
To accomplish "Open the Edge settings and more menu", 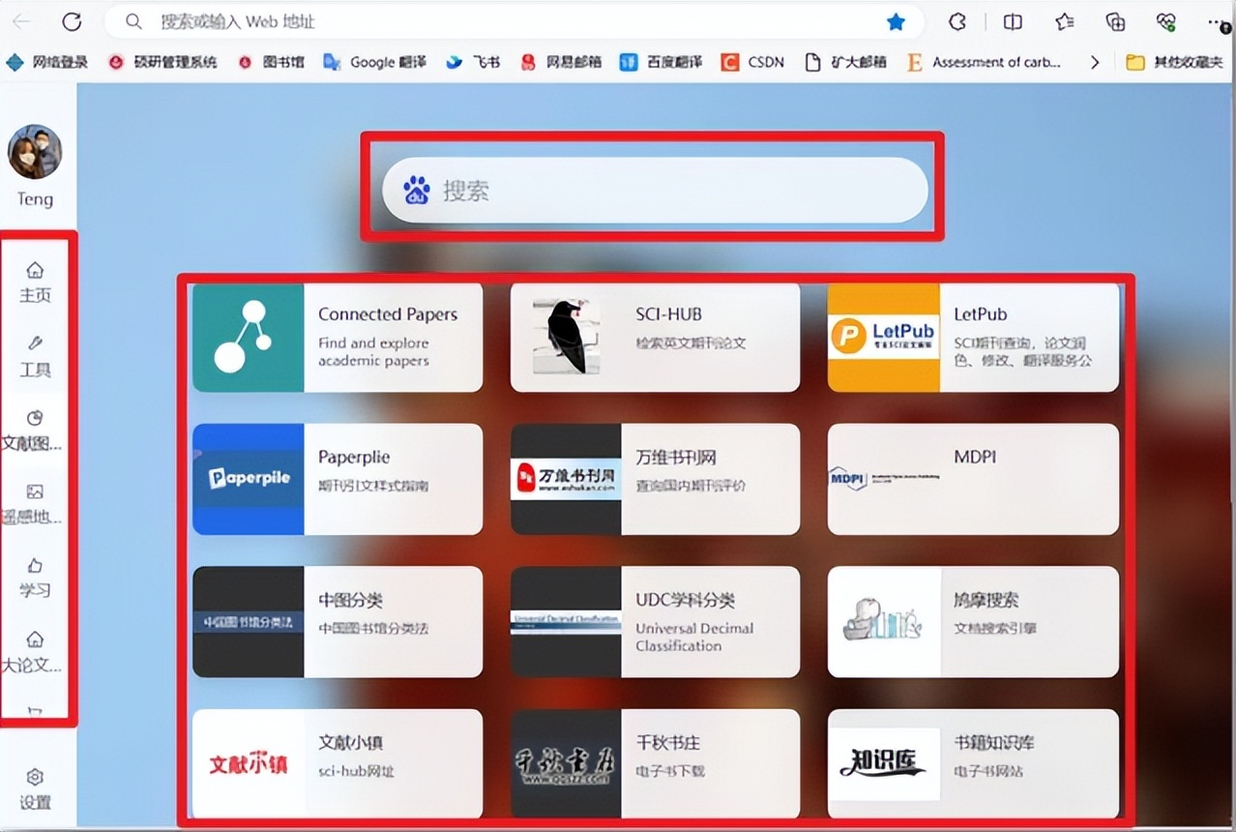I will [x=1218, y=21].
